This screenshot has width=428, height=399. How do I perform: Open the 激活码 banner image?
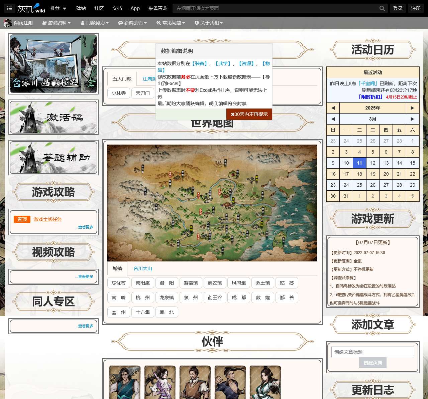[53, 117]
